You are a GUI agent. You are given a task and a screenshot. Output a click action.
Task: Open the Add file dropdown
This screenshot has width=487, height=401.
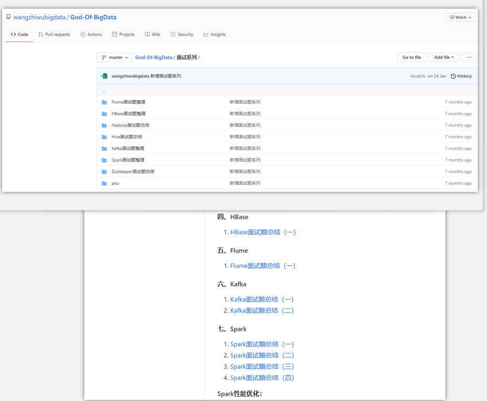pyautogui.click(x=444, y=57)
